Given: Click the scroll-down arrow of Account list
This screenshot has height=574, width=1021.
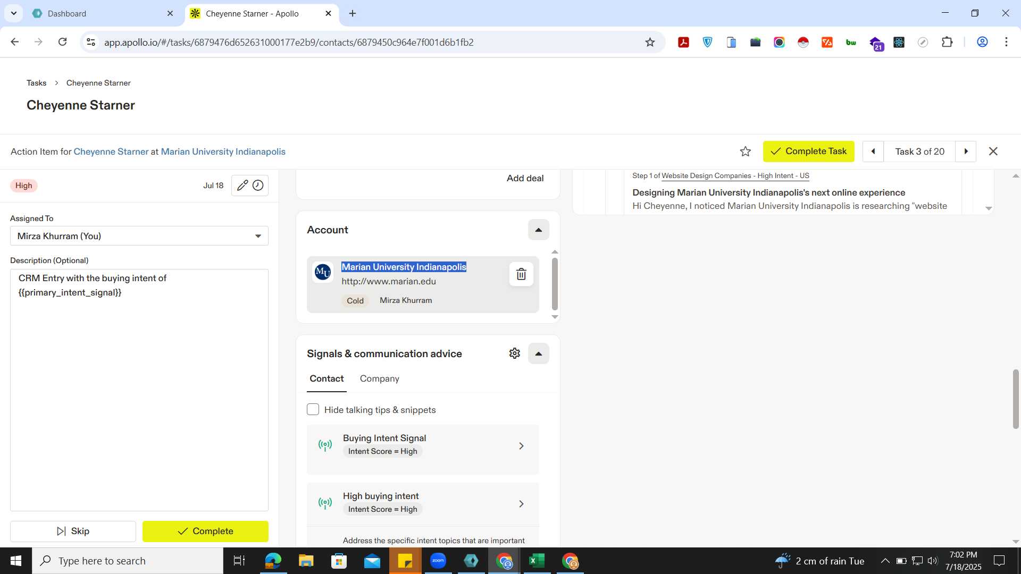Looking at the screenshot, I should (x=555, y=317).
